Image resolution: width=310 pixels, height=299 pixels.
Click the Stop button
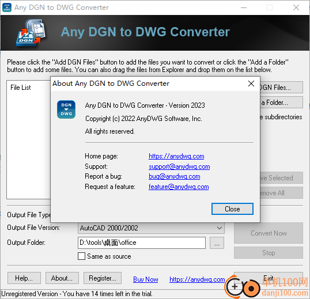pos(269,253)
